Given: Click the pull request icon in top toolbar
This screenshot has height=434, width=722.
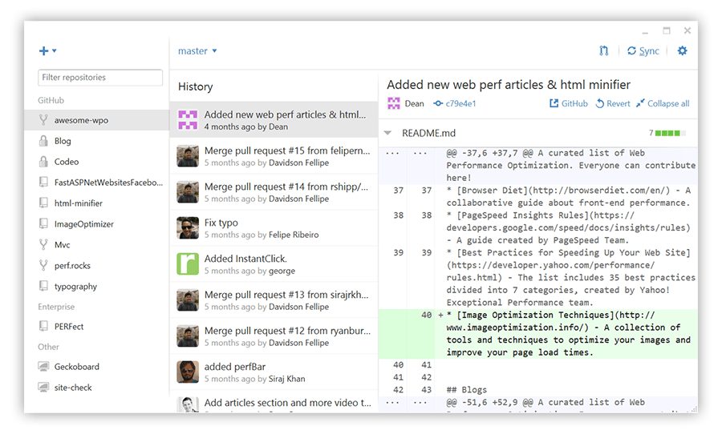Looking at the screenshot, I should (x=603, y=51).
